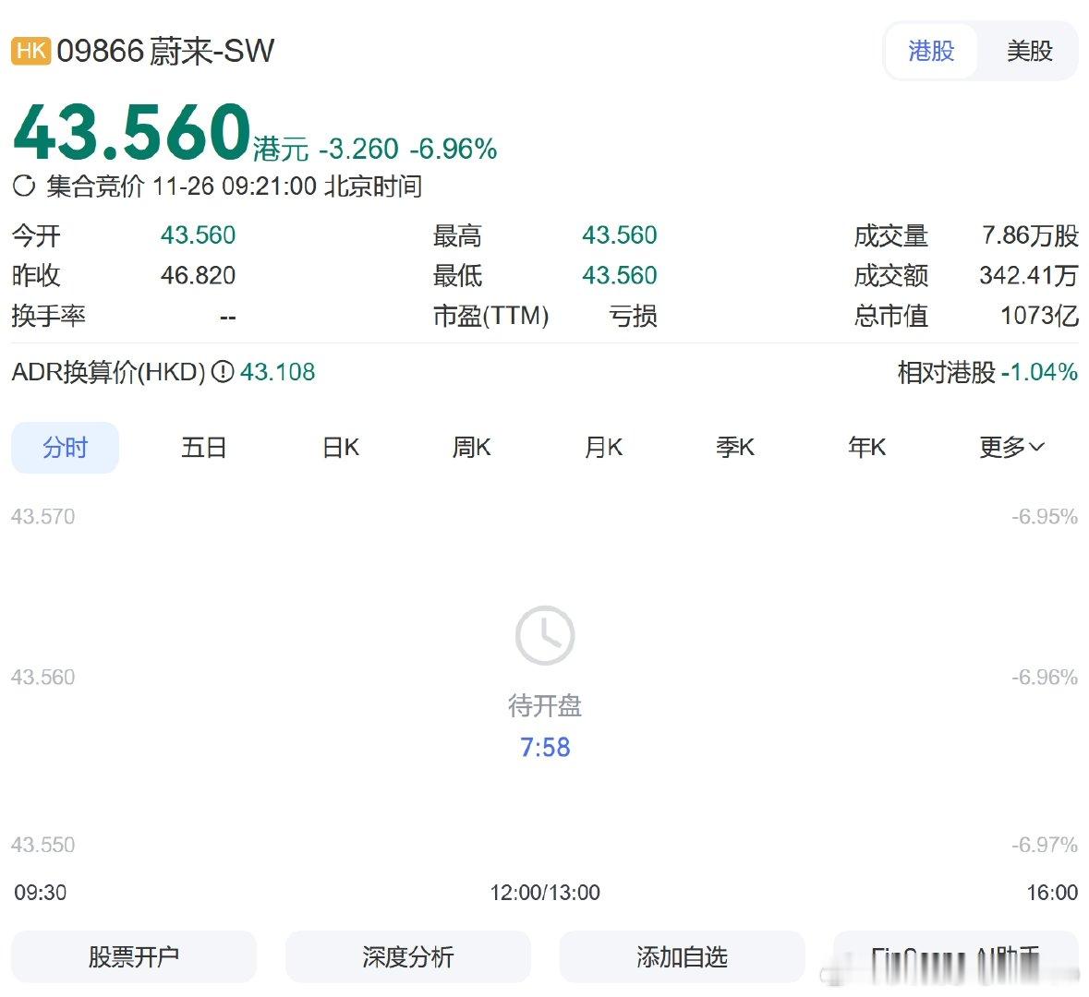Click the 待开盘 status label

(545, 706)
